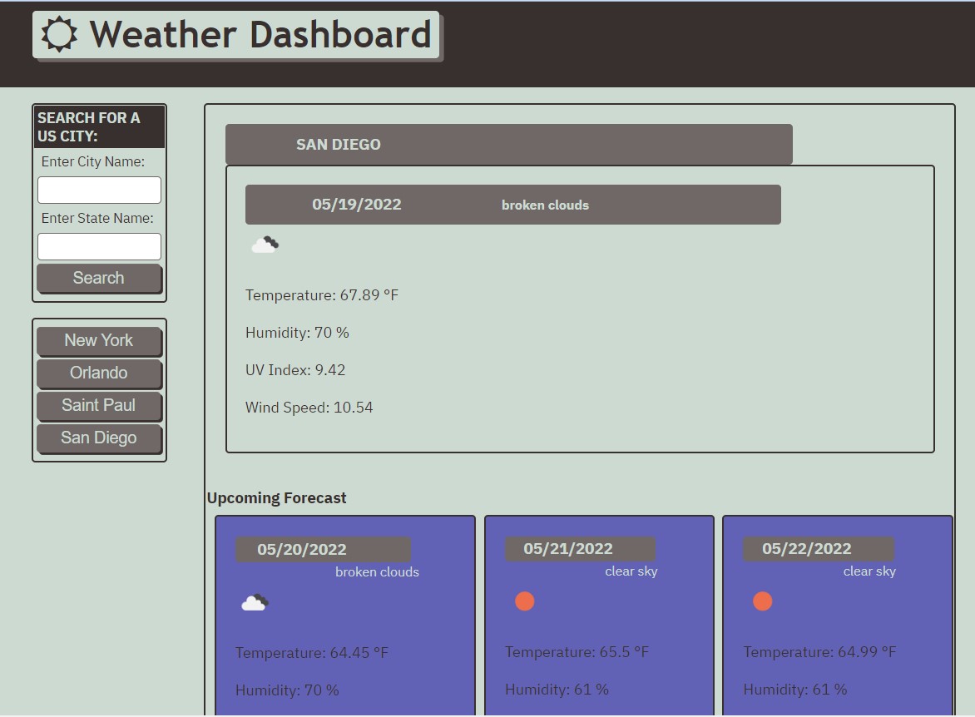Click Humidity: 70 % in 05/20/2022 card
Viewport: 975px width, 717px height.
tap(287, 690)
